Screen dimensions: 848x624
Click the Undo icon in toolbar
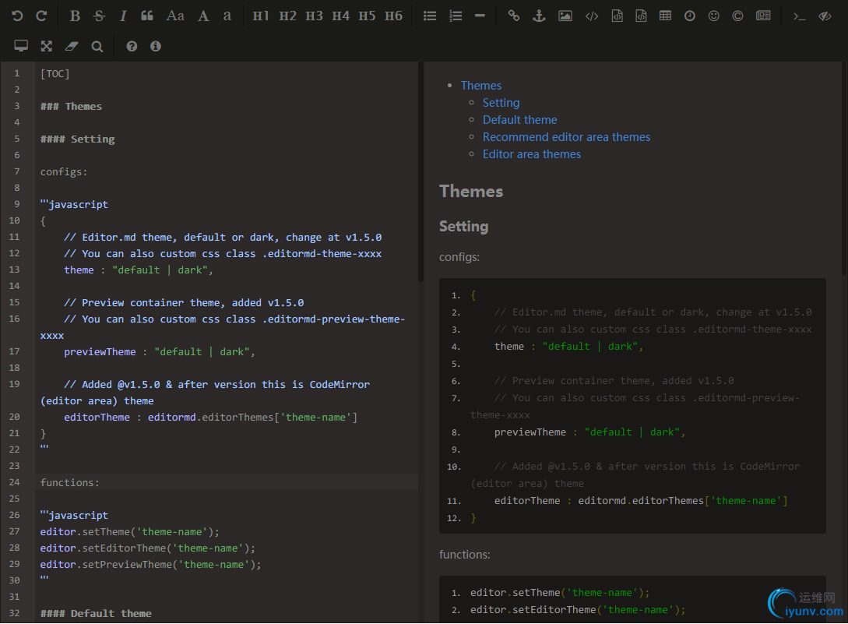(x=17, y=16)
